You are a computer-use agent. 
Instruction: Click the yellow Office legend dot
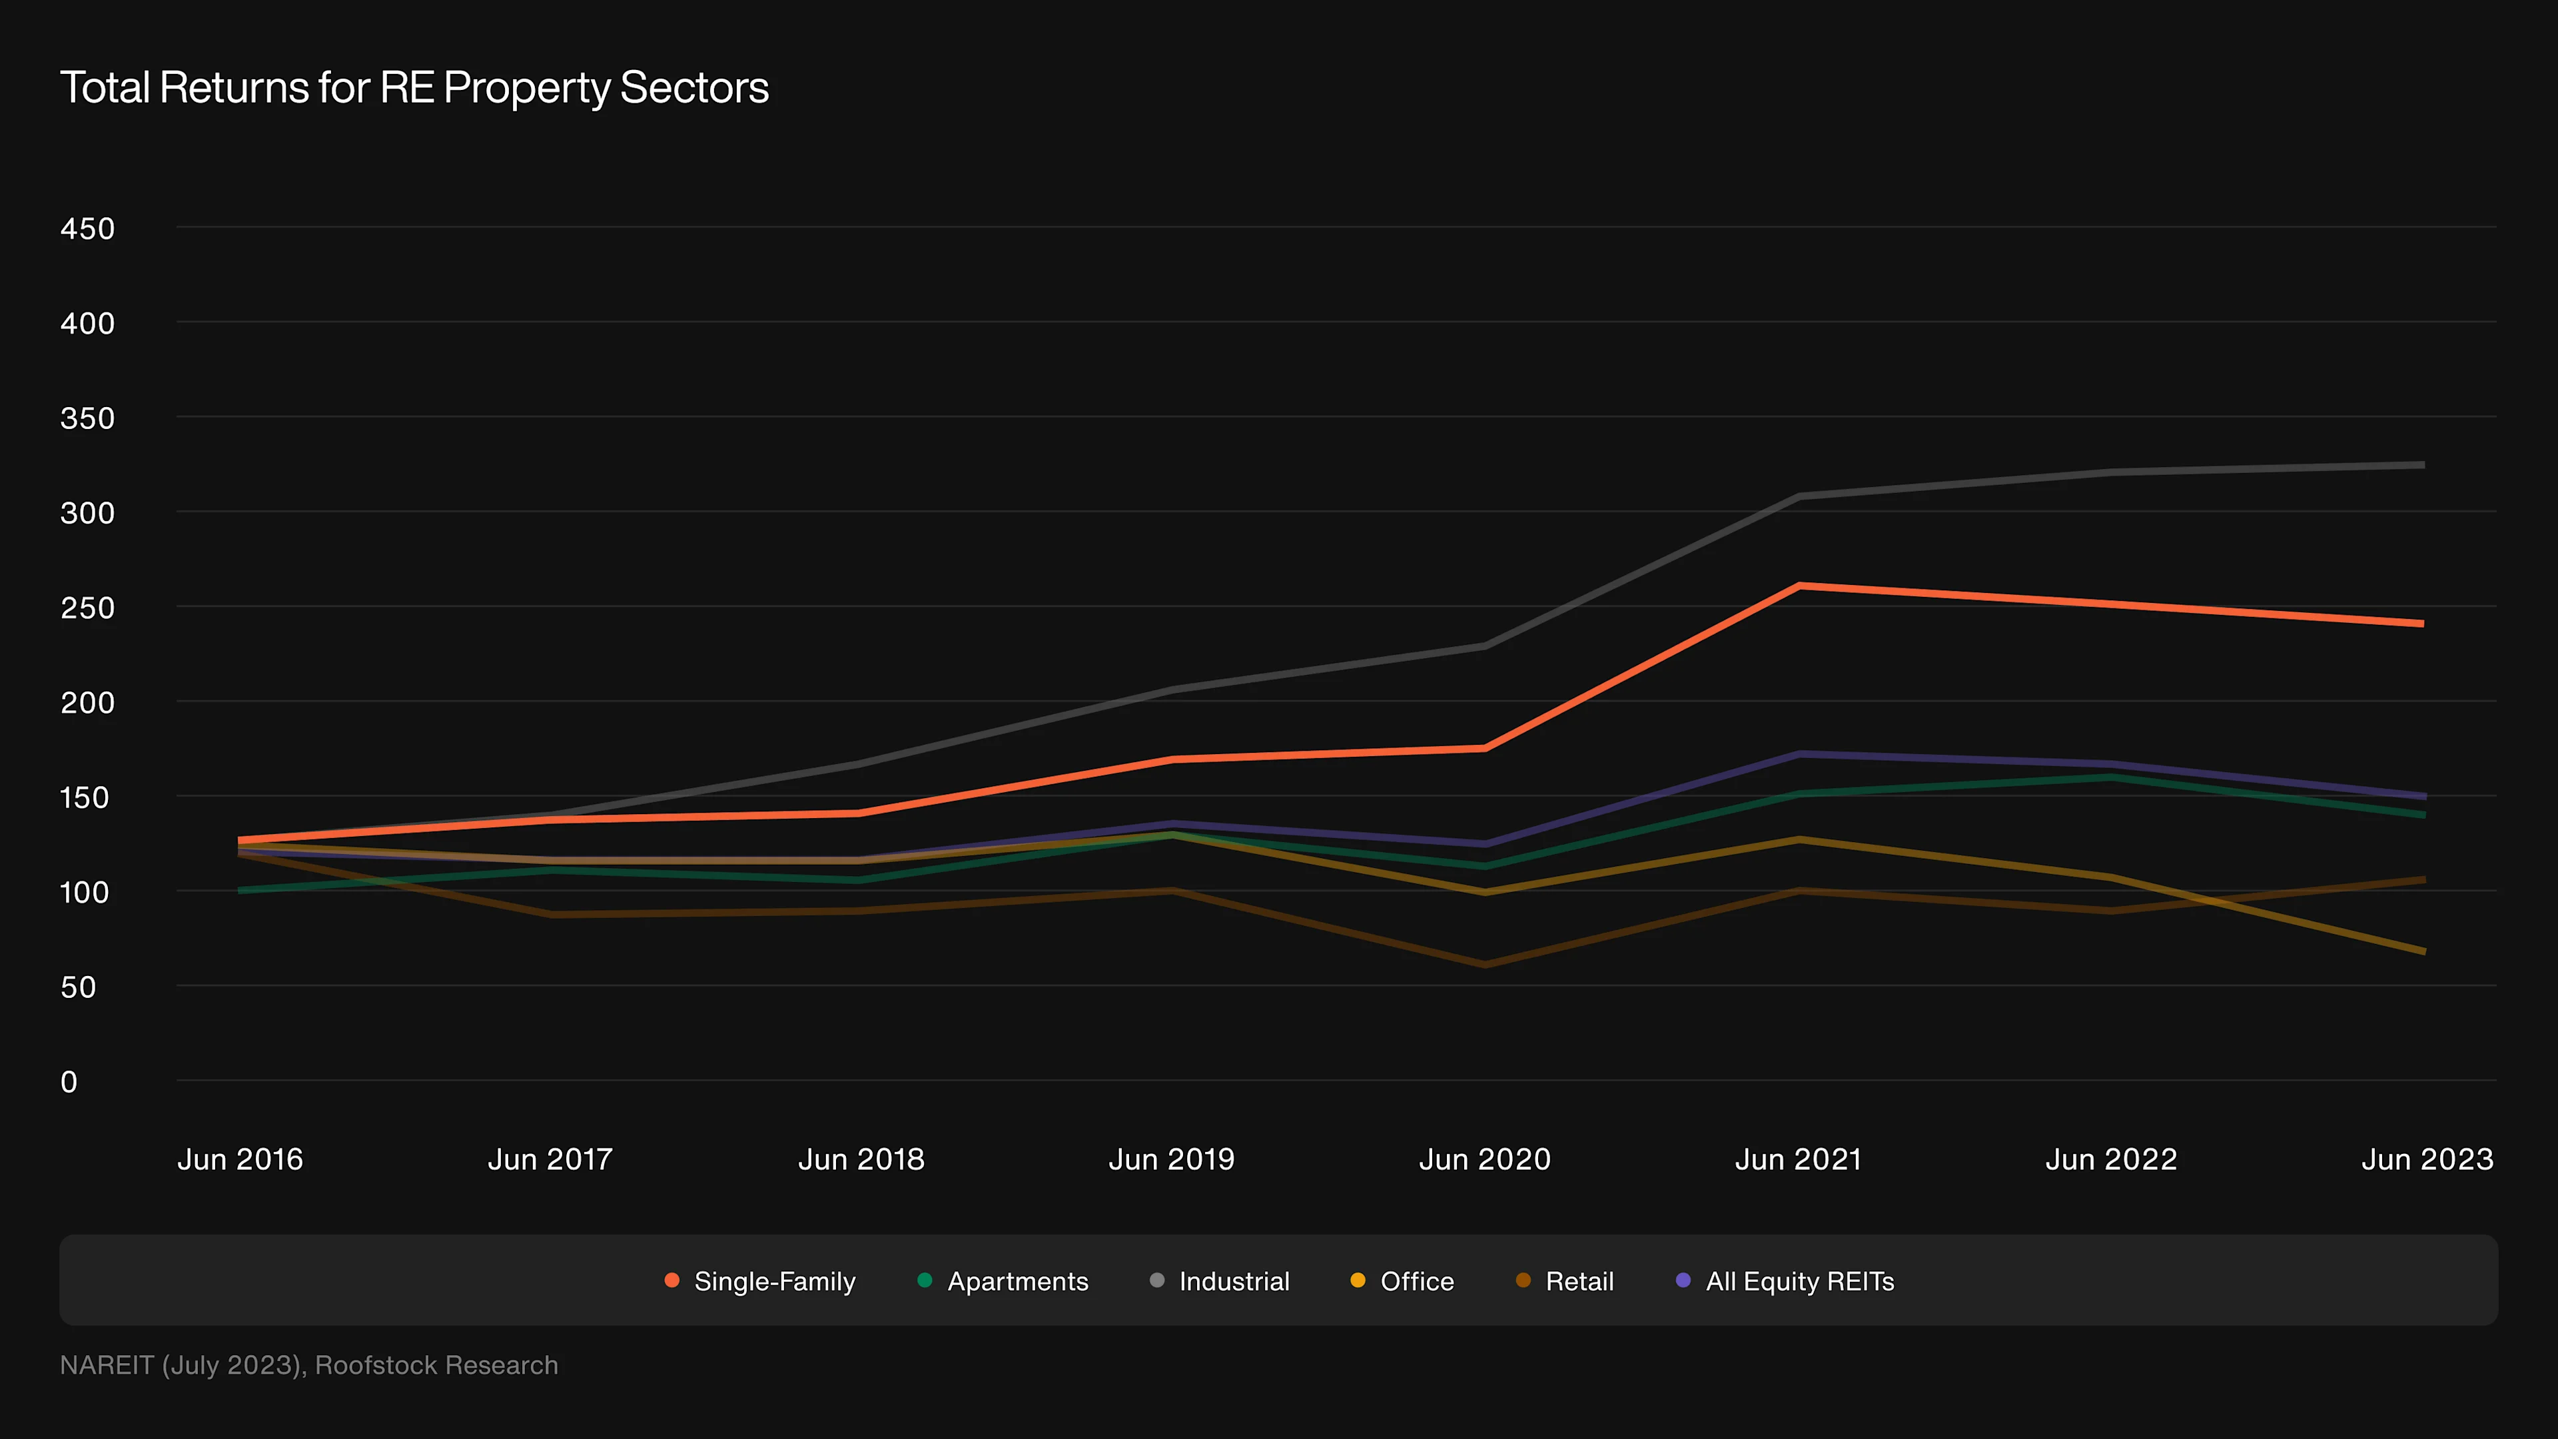click(x=1358, y=1280)
